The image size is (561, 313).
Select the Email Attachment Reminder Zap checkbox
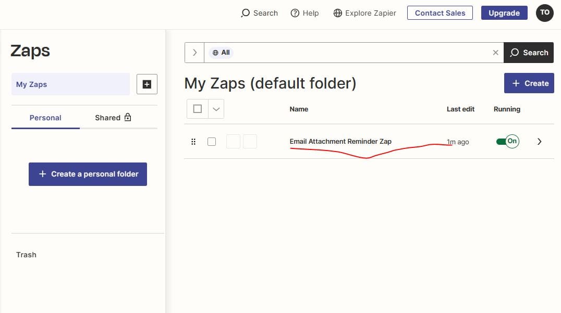212,141
